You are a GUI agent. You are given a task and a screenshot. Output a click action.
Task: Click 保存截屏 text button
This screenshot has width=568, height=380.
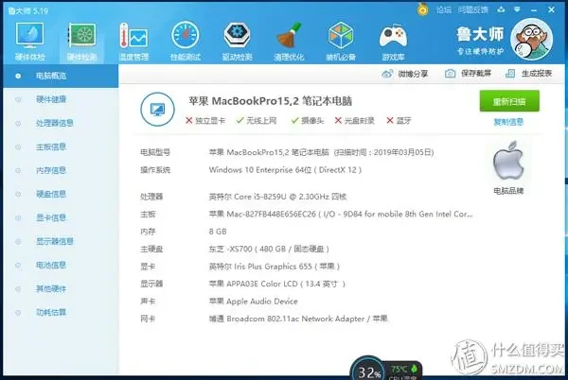pyautogui.click(x=476, y=74)
